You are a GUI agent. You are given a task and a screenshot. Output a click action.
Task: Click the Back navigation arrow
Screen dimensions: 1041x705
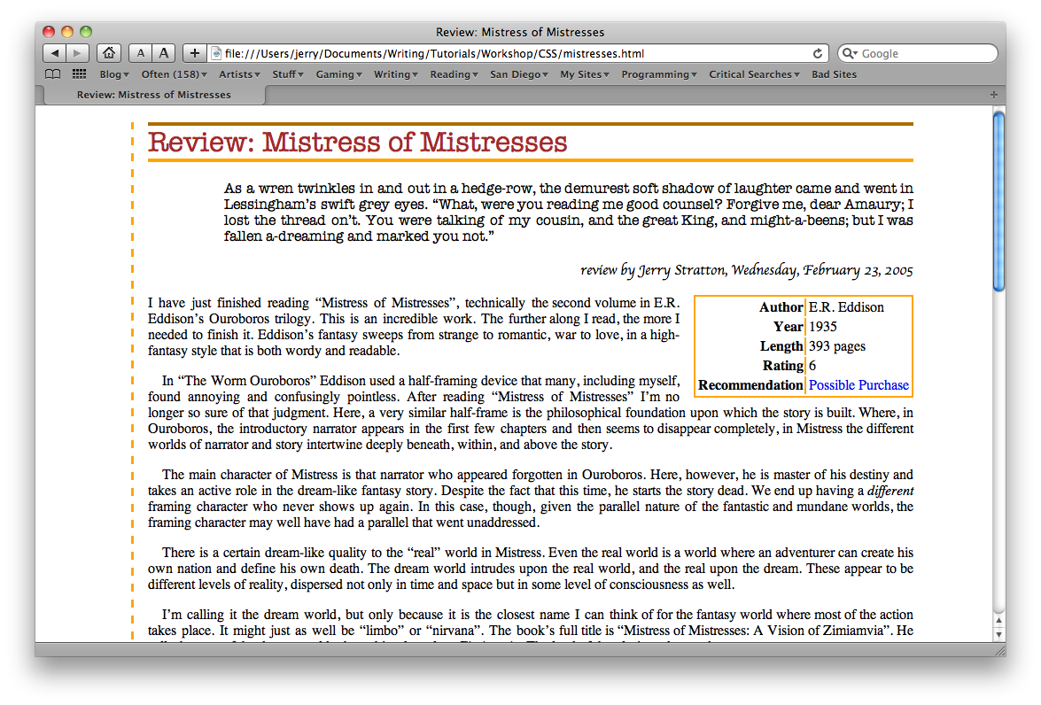[x=55, y=54]
